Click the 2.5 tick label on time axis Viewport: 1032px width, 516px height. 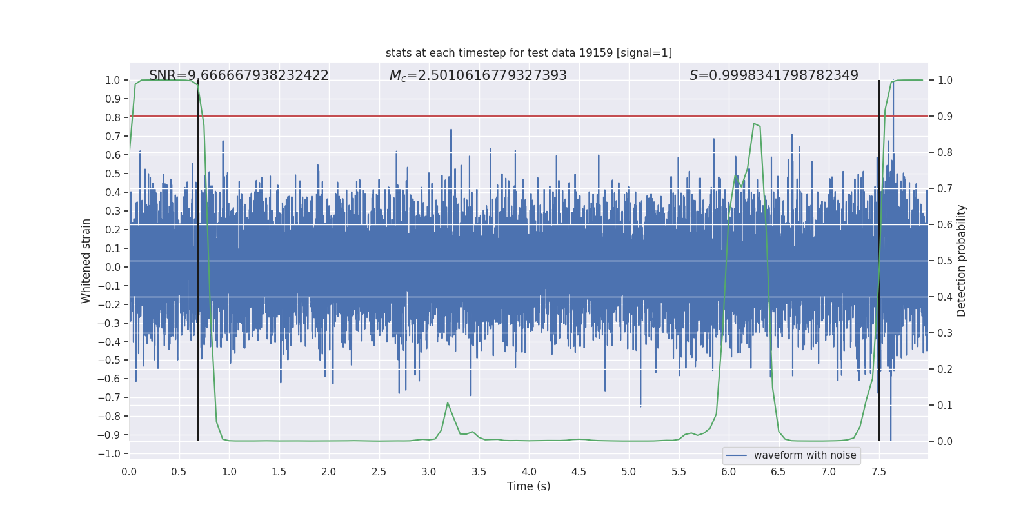[379, 472]
